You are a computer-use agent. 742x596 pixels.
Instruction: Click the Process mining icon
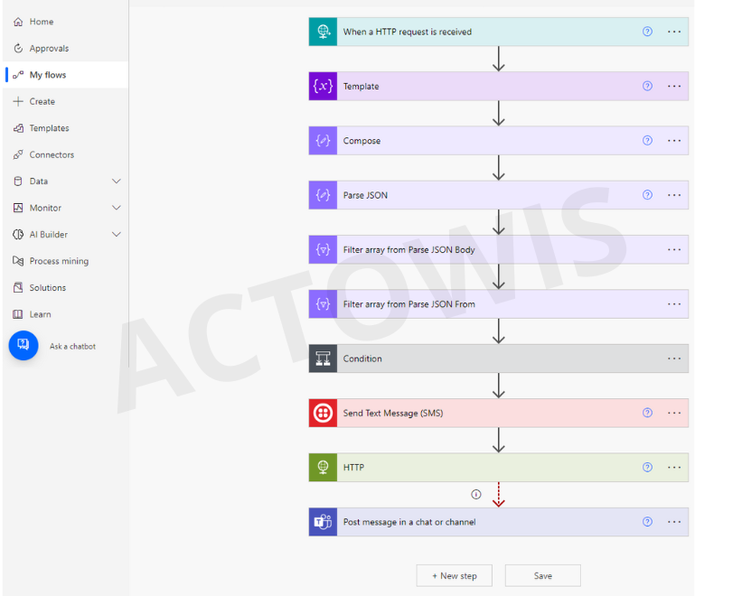[x=18, y=261]
